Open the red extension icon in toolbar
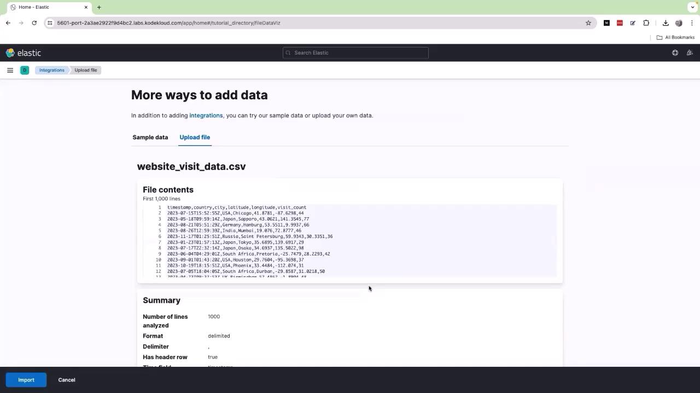The image size is (700, 393). [620, 23]
